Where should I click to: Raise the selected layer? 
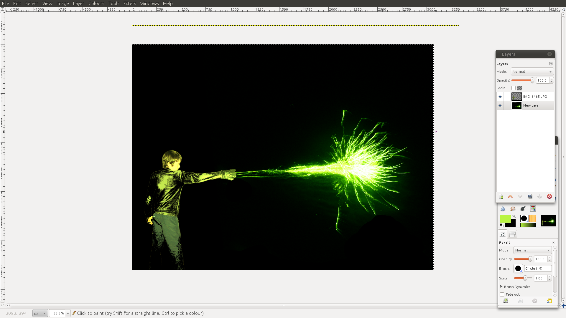510,196
